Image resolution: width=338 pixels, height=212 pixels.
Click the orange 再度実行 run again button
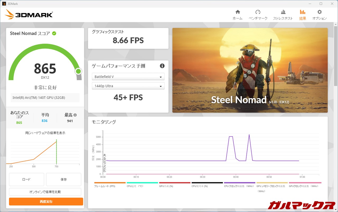46,201
